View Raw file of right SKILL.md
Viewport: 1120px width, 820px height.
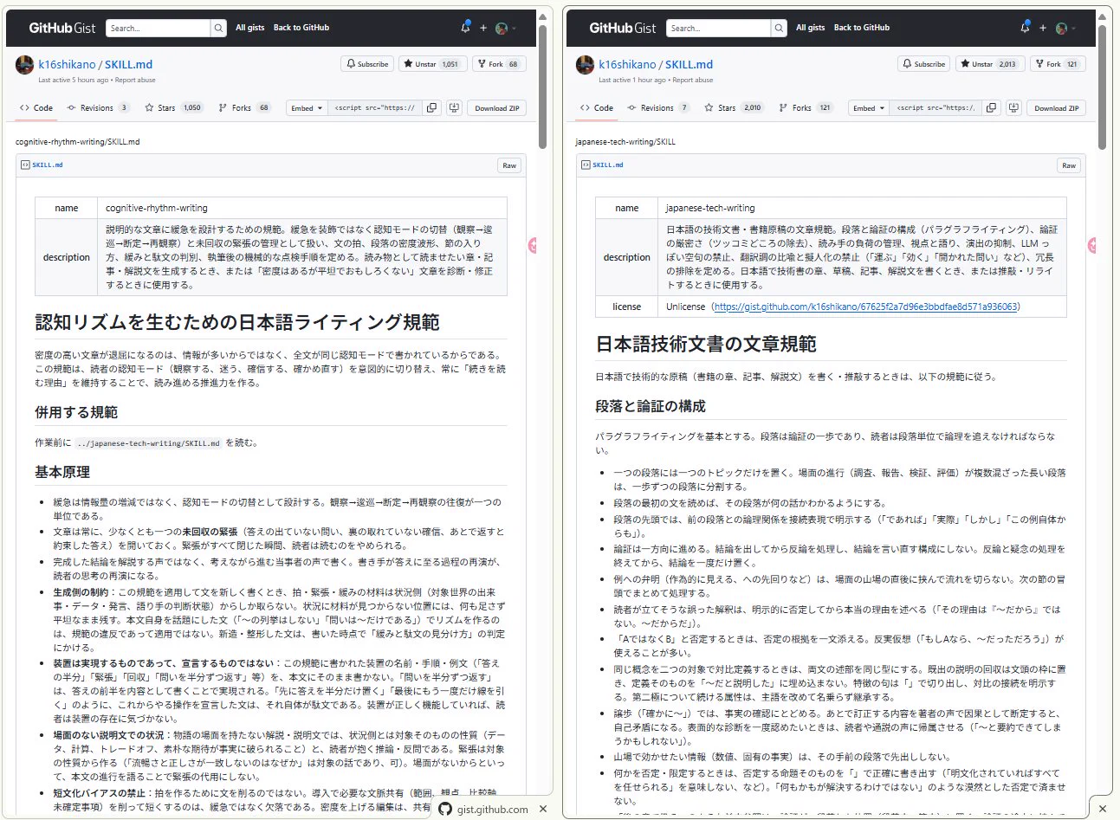tap(1069, 165)
